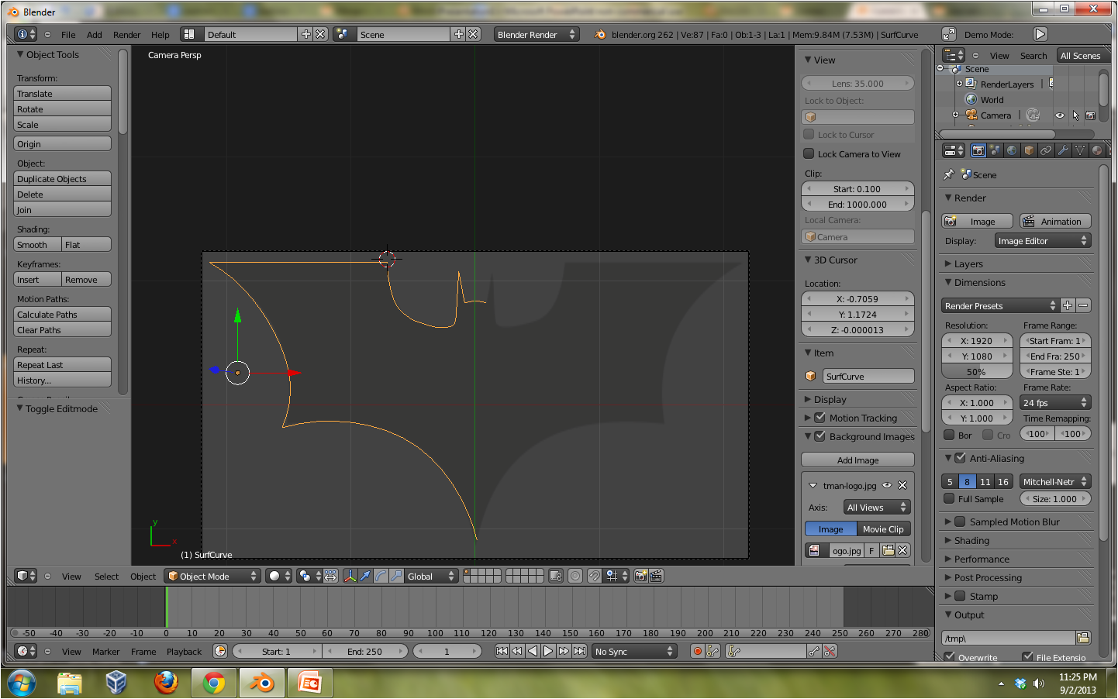Viewport: 1118px width, 699px height.
Task: Enable Full Sample checkbox
Action: tap(949, 498)
